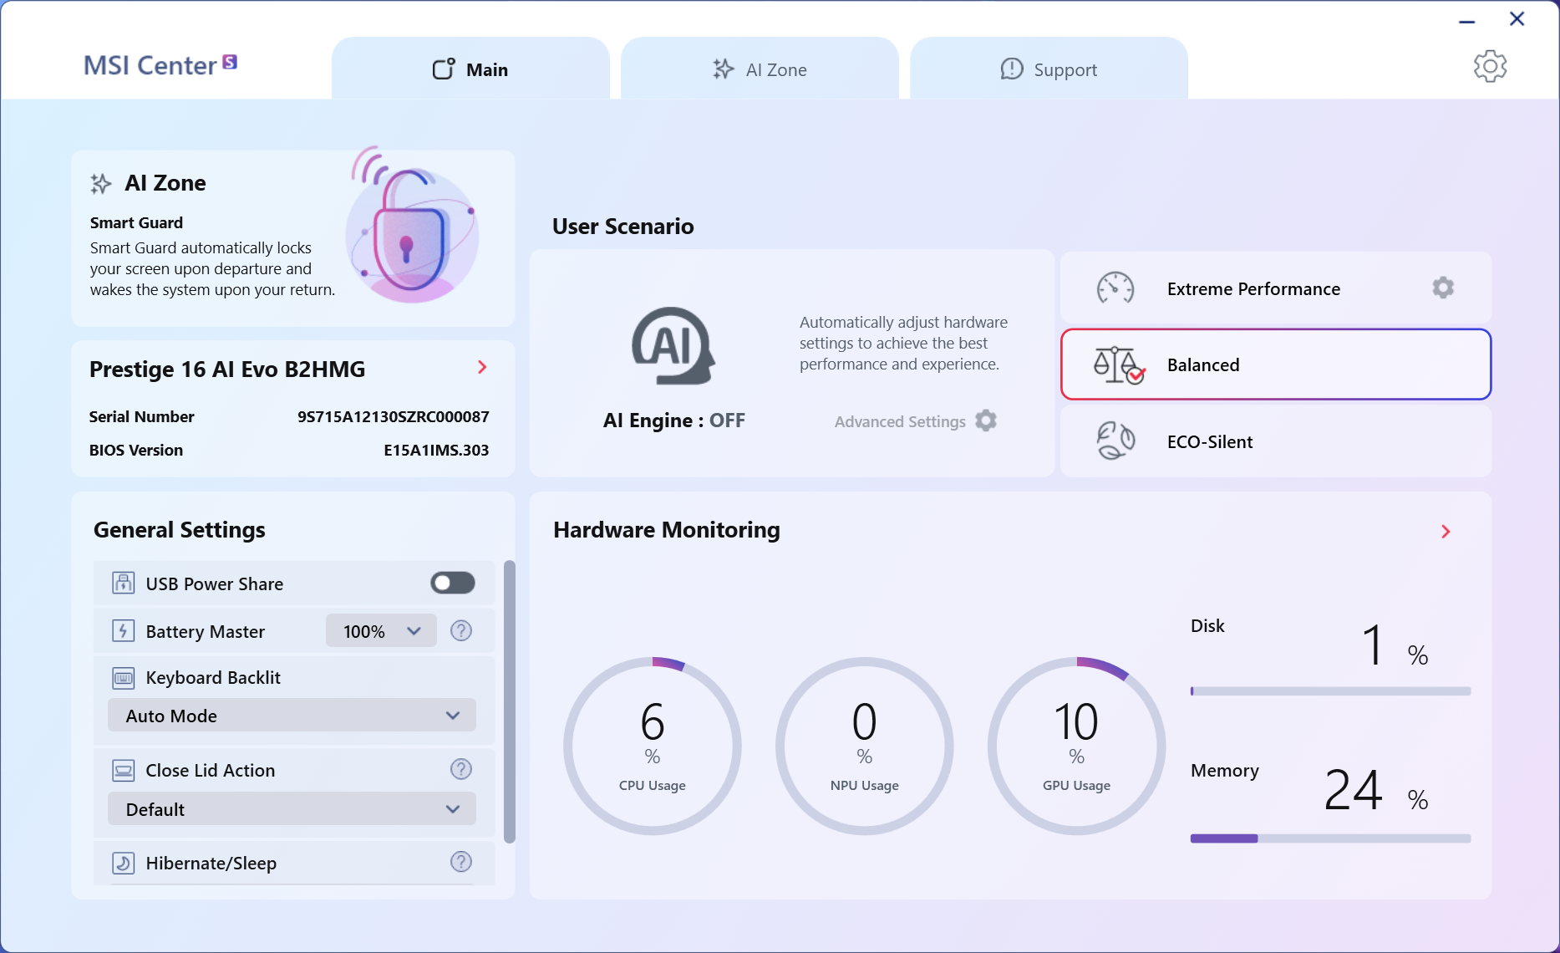Select ECO-Silent user scenario
Image resolution: width=1560 pixels, height=953 pixels.
click(x=1275, y=441)
